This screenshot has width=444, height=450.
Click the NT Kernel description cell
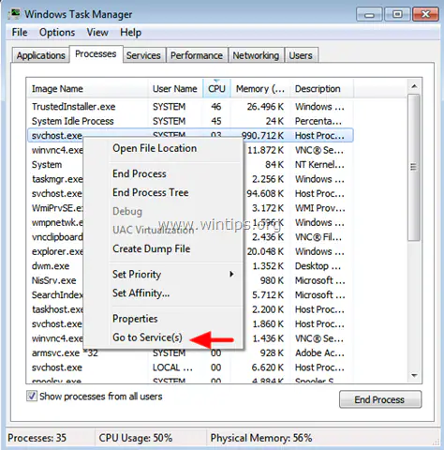[x=319, y=165]
